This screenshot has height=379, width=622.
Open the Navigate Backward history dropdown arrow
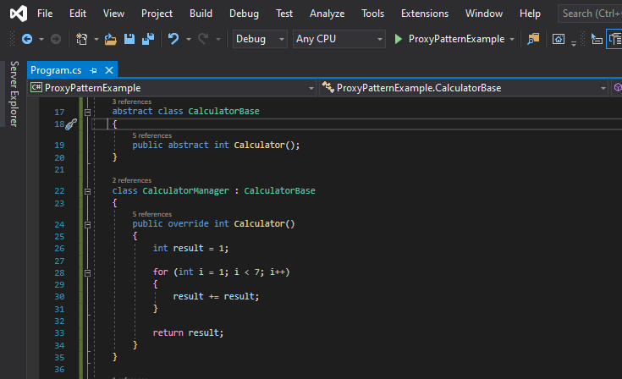(x=41, y=39)
